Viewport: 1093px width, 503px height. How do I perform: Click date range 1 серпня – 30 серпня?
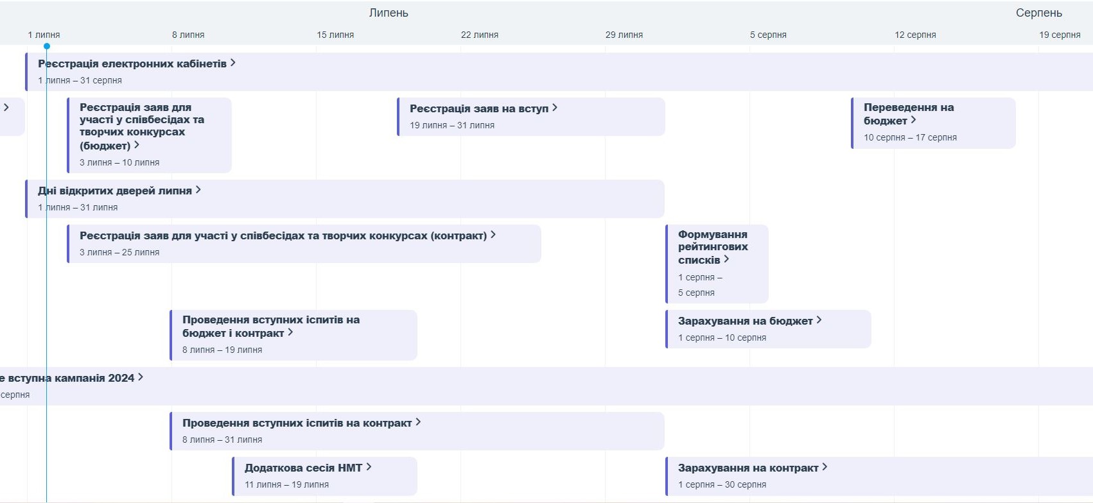[722, 484]
